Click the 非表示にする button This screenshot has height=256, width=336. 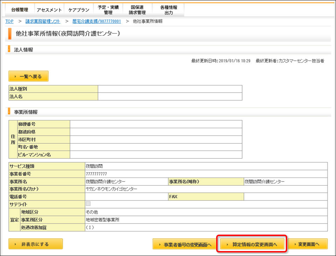36,244
